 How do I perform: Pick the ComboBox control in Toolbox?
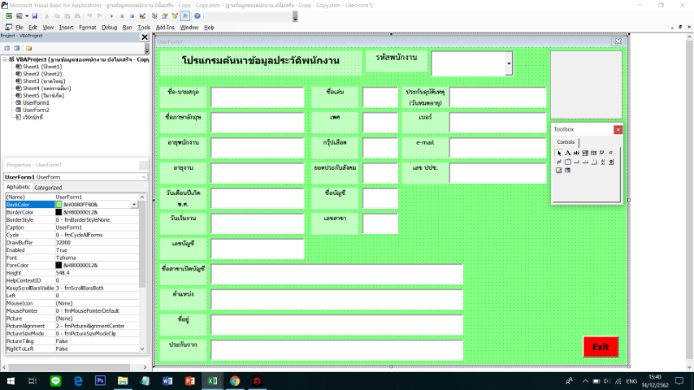point(585,153)
